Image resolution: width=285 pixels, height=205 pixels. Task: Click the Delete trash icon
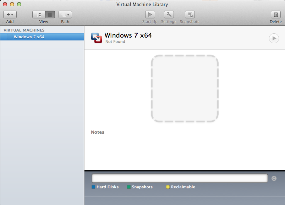(275, 14)
